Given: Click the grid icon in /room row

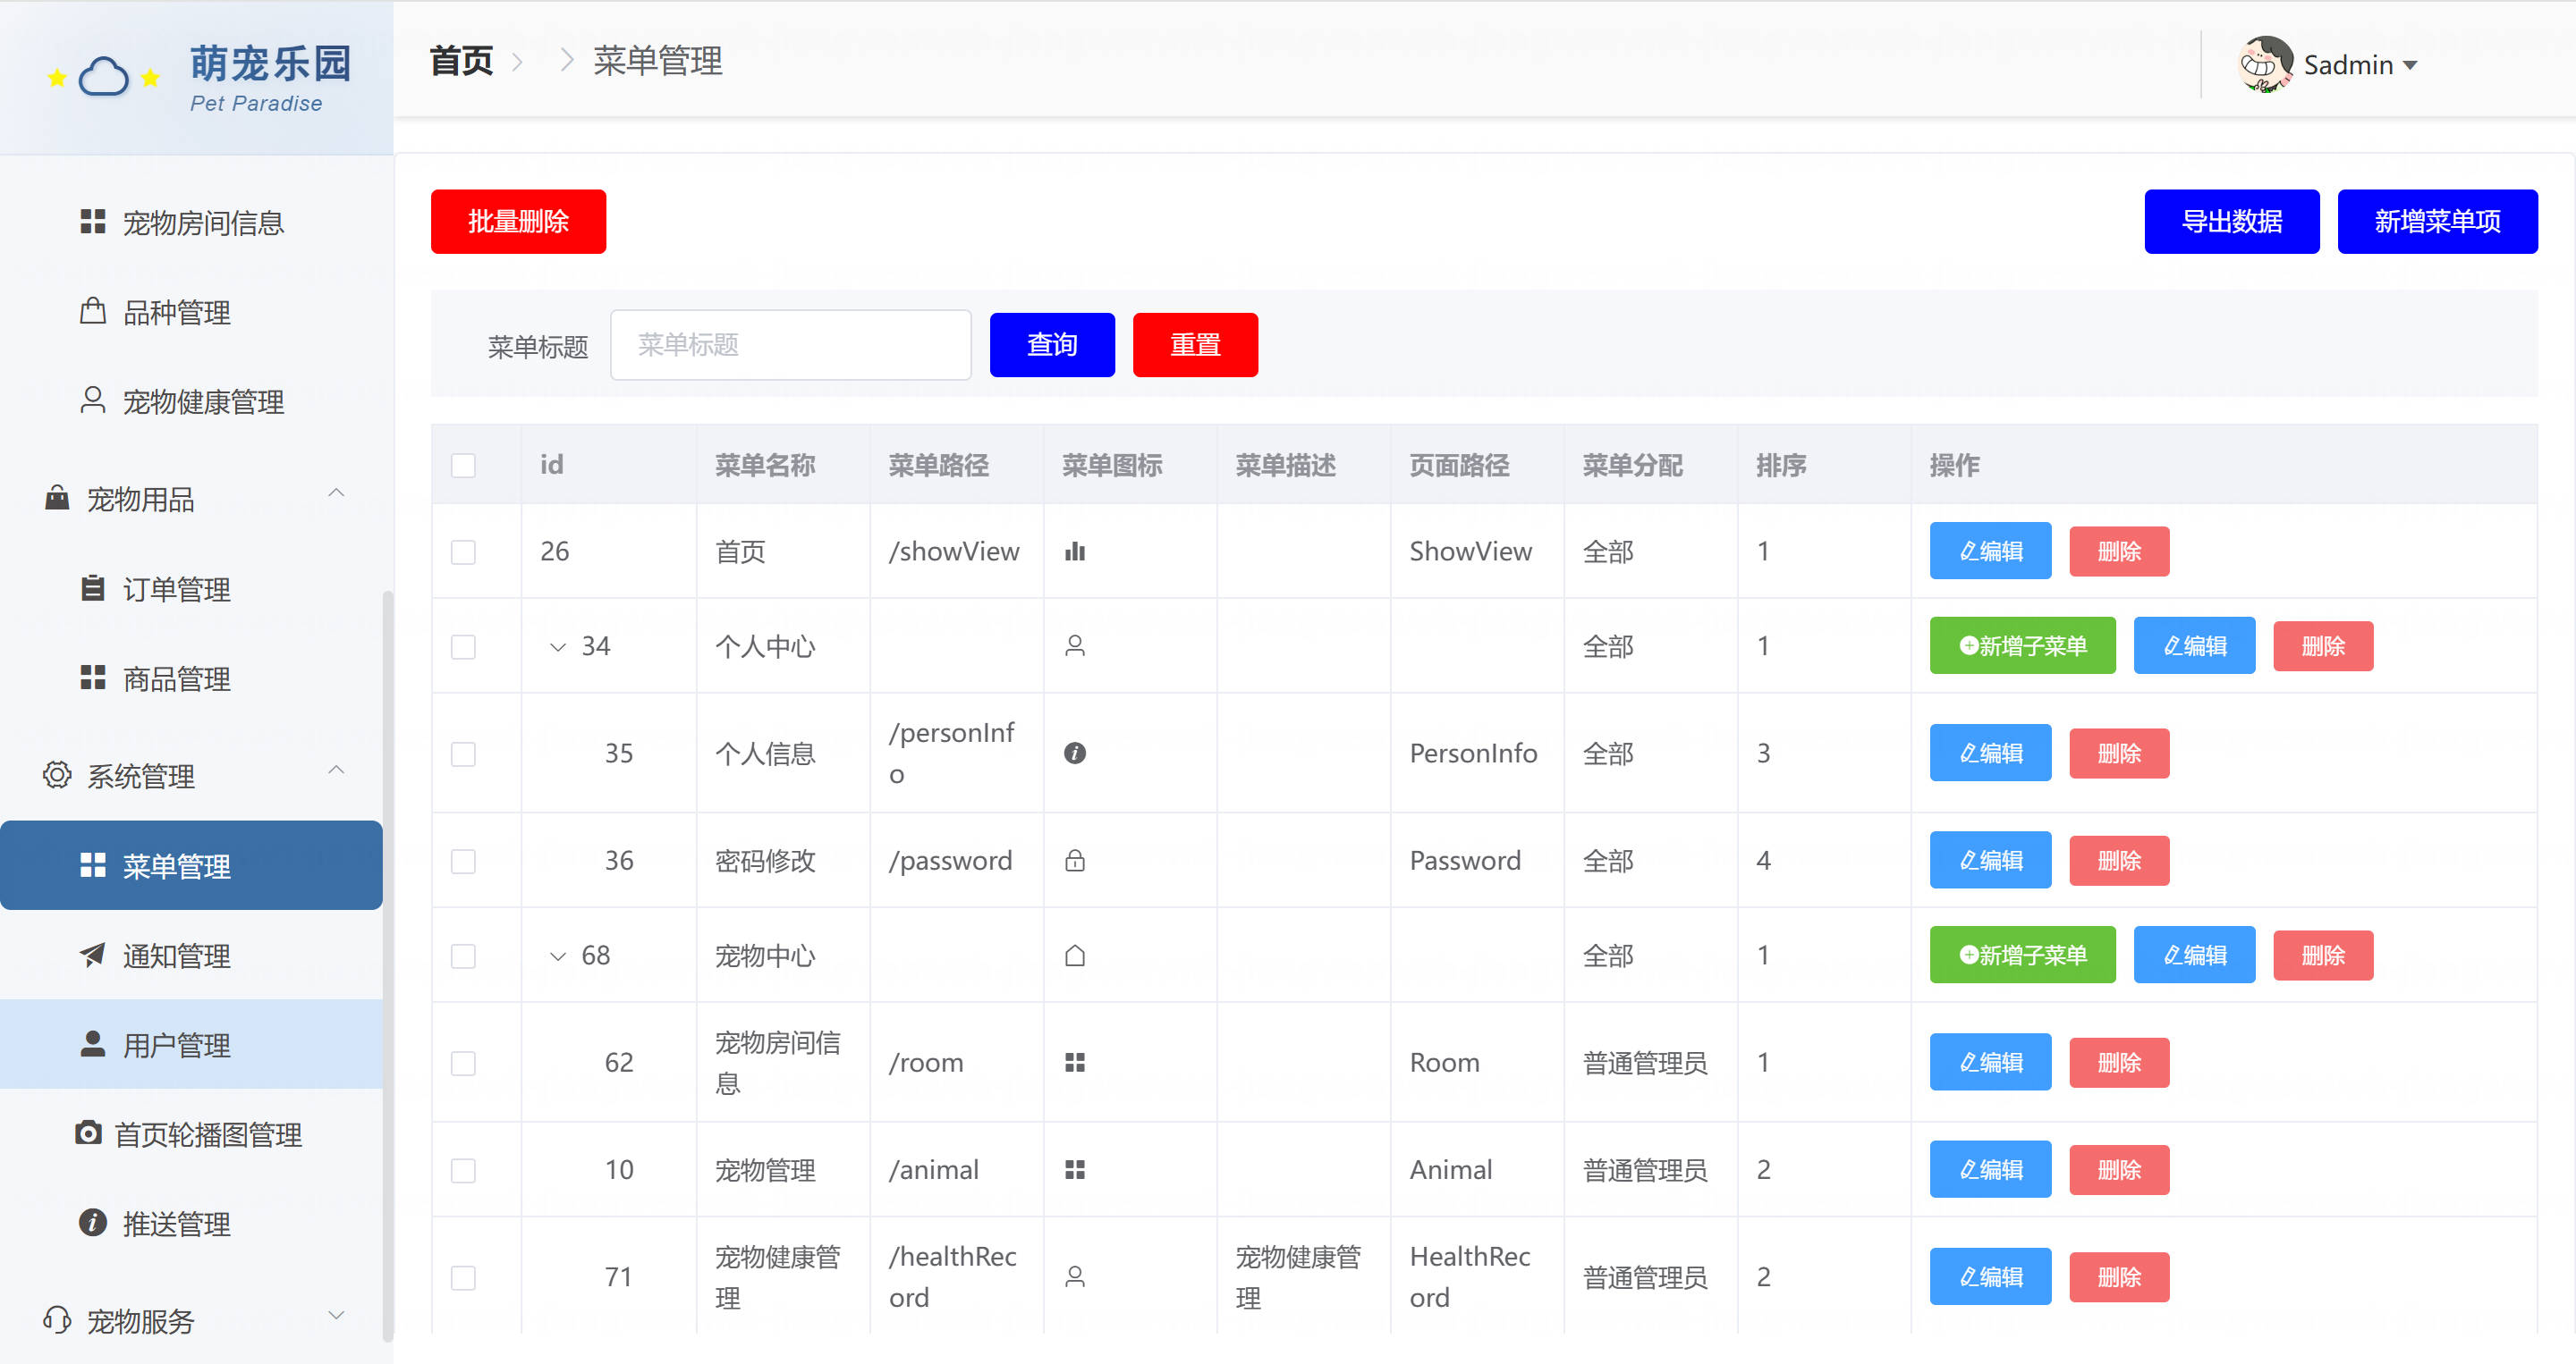Looking at the screenshot, I should 1075,1062.
